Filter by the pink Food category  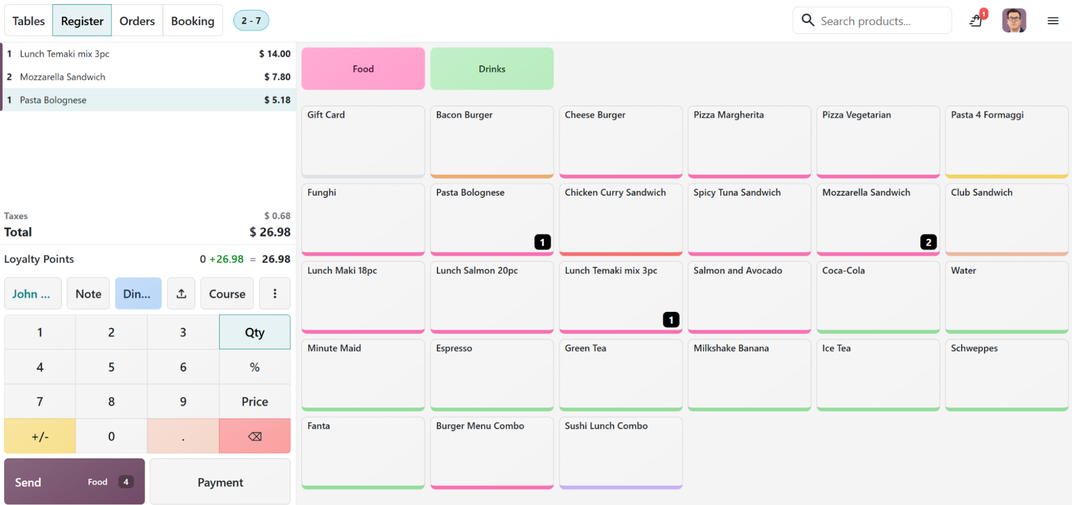363,69
